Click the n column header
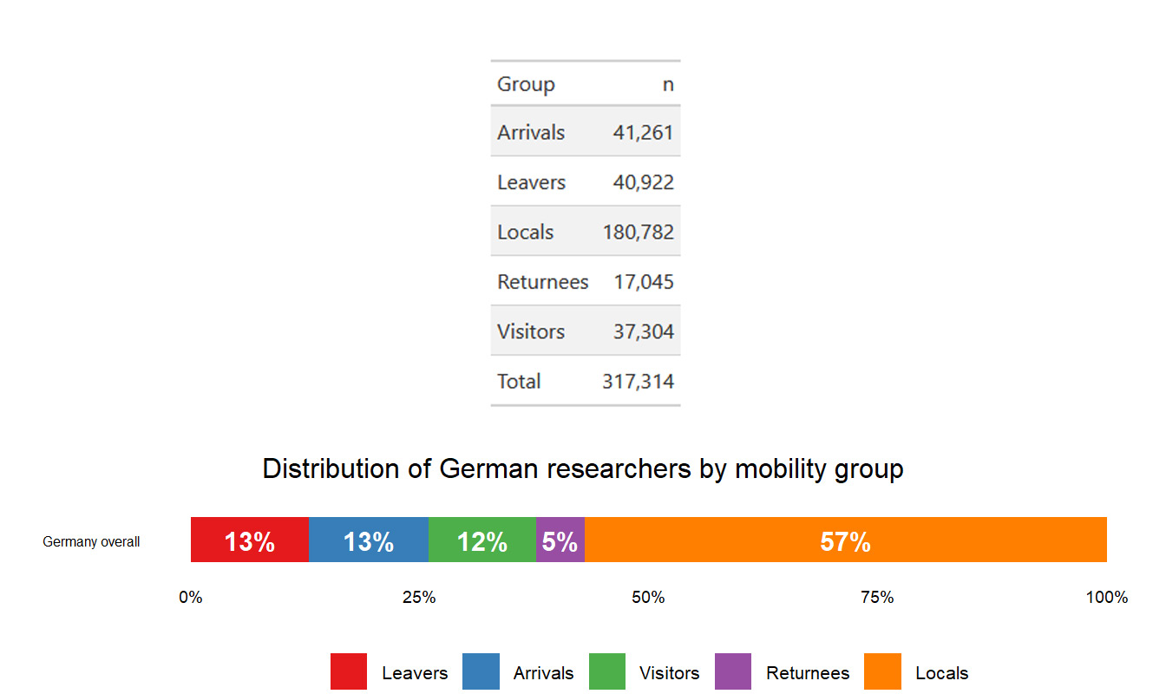The height and width of the screenshot is (694, 1166). pos(668,84)
